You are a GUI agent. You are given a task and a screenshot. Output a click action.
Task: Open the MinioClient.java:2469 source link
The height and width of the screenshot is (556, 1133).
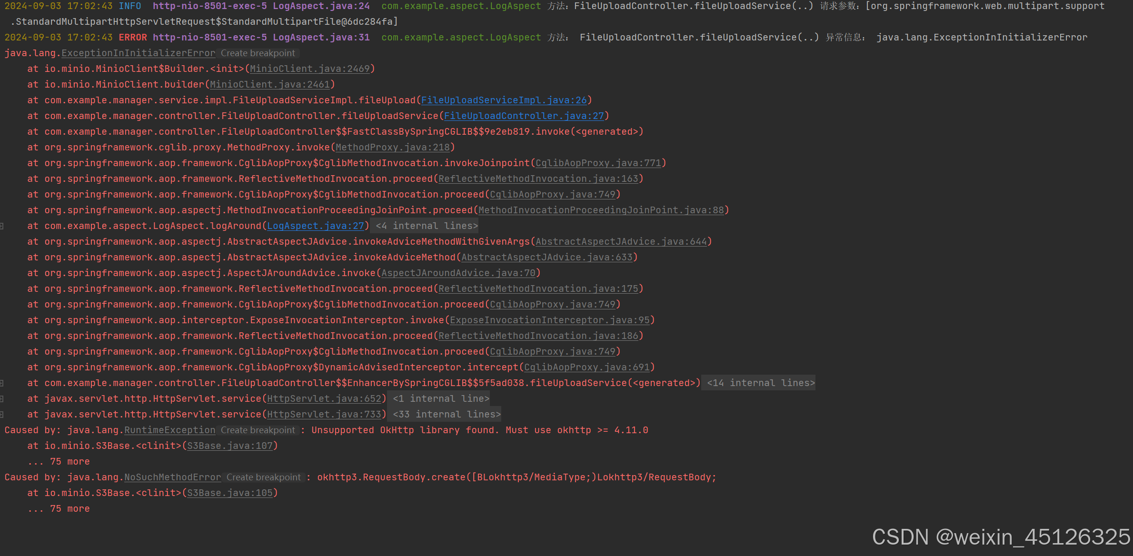310,69
